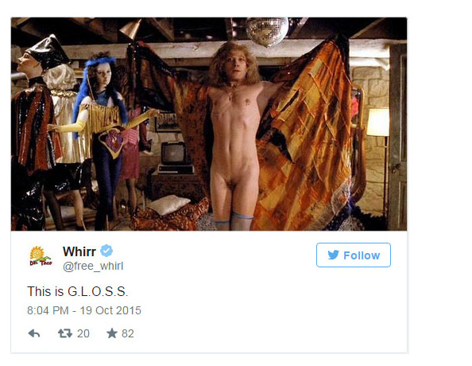The width and height of the screenshot is (472, 366).
Task: Click the Follow label text
Action: tap(362, 255)
